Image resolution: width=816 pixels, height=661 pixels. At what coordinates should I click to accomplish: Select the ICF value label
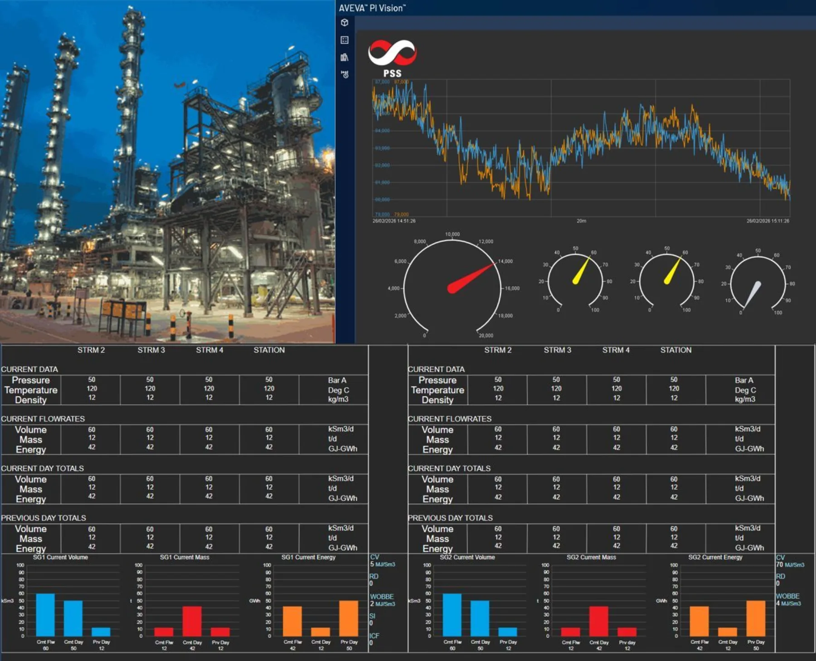pos(374,636)
